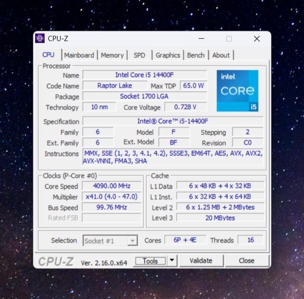304x299 pixels.
Task: Click the Stepping value 2
Action: (247, 132)
